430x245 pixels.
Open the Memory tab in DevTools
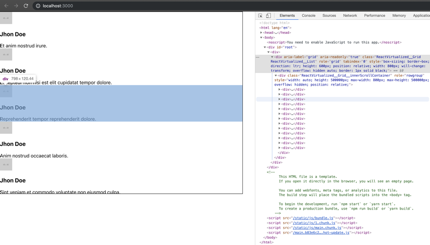click(x=399, y=16)
